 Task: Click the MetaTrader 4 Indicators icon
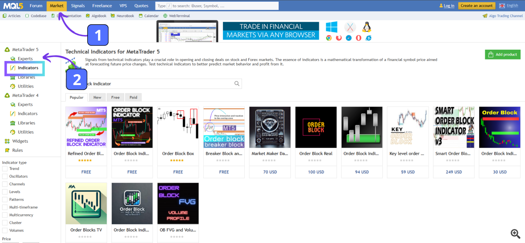[x=13, y=113]
